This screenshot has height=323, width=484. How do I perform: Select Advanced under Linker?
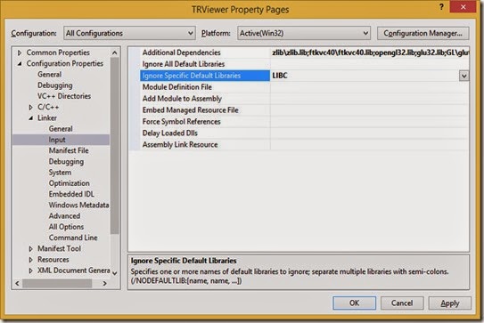point(64,216)
